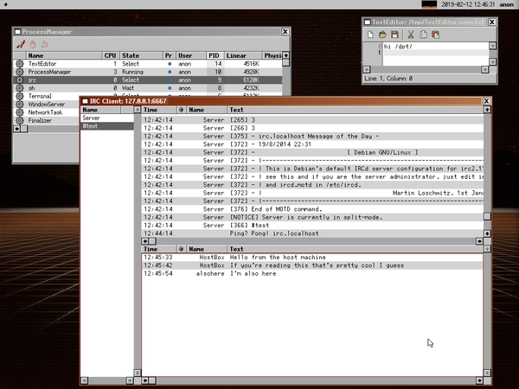Select the #test channel in IRC list

point(107,126)
